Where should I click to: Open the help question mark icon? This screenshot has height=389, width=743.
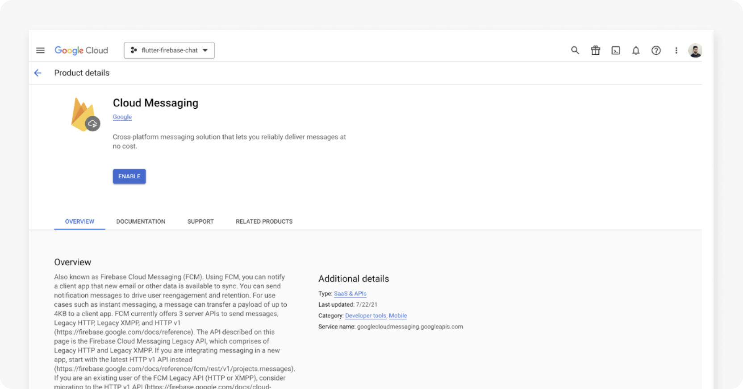(656, 50)
